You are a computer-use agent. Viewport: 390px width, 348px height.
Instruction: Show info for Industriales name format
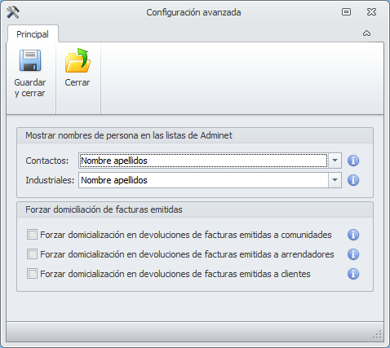pos(353,180)
